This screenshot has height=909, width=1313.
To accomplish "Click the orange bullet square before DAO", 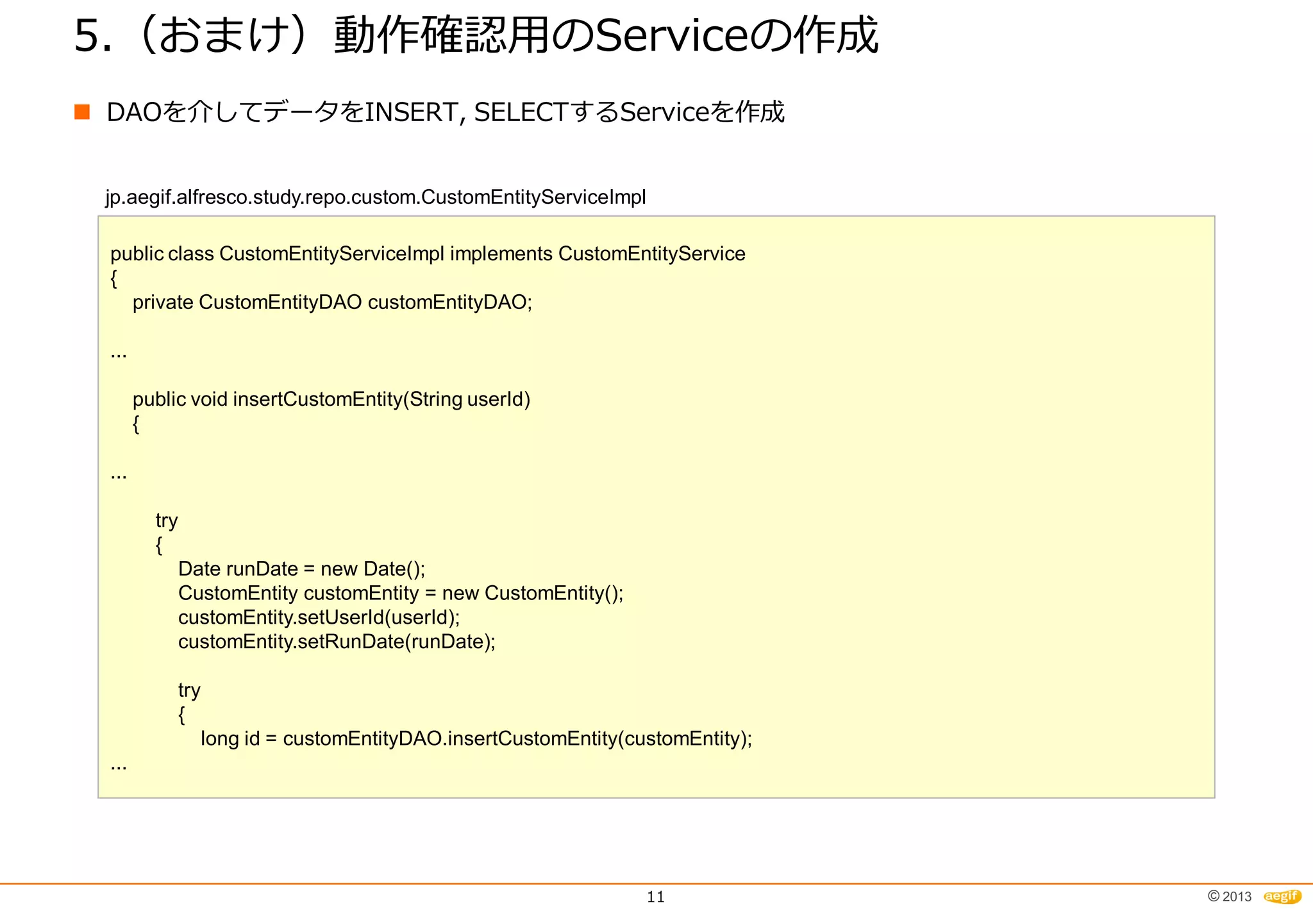I will [82, 112].
